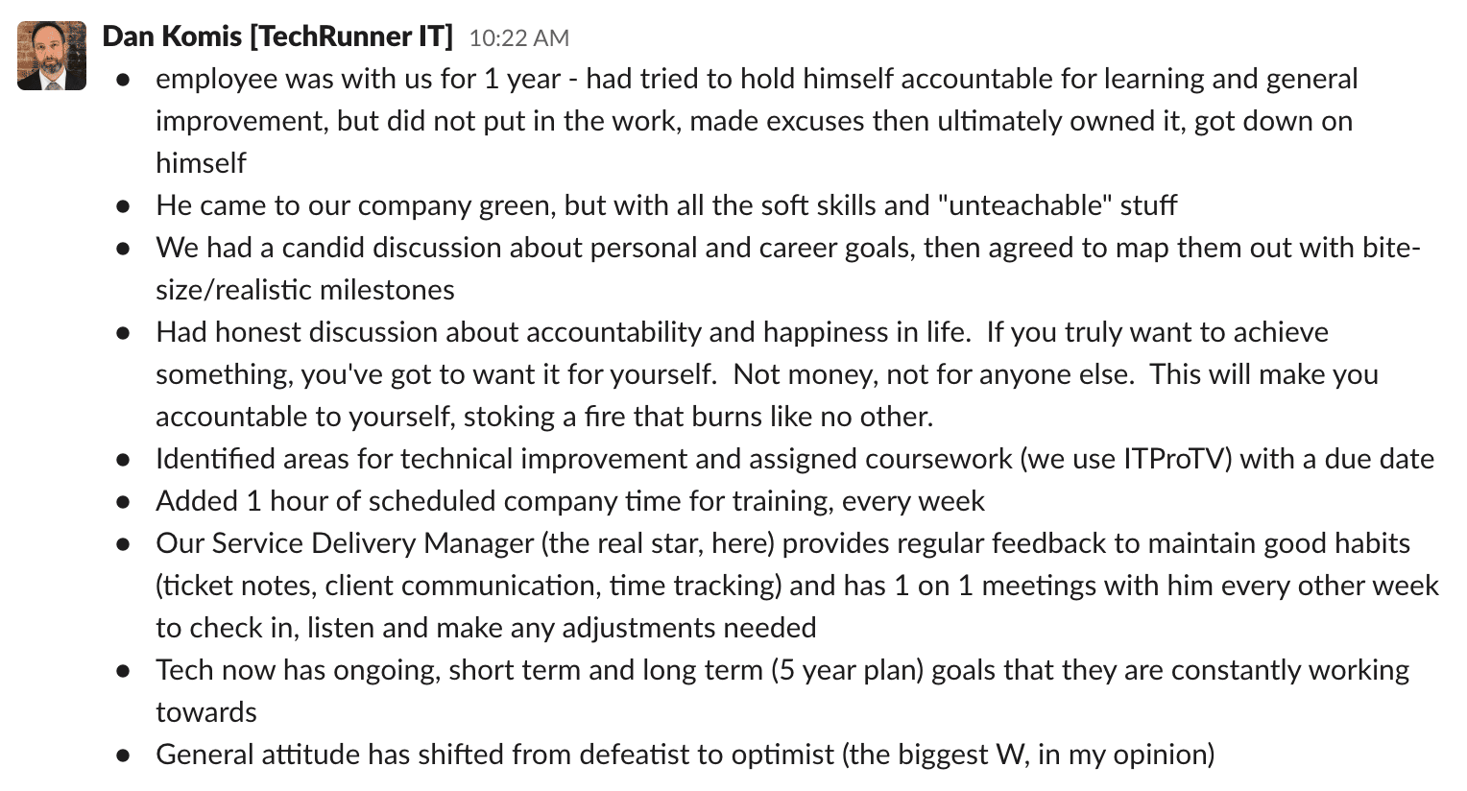
Task: Click bullet before 'Had honest discussion'
Action: click(x=123, y=333)
